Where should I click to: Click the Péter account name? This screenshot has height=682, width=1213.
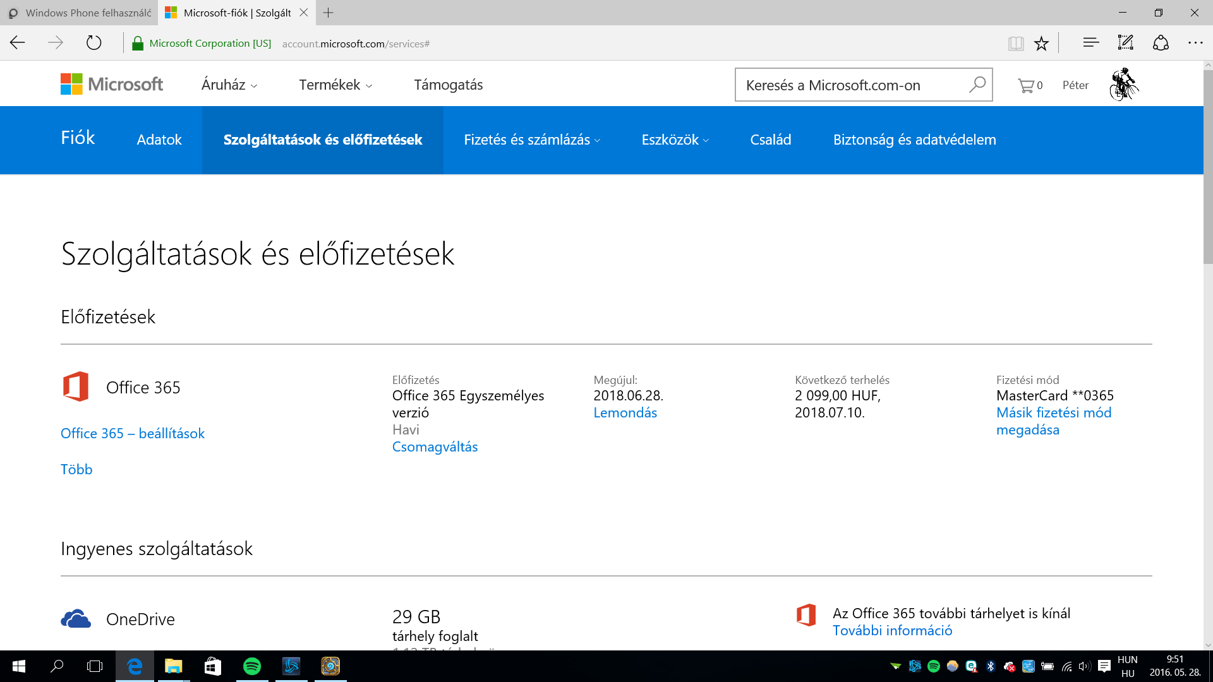[x=1075, y=85]
